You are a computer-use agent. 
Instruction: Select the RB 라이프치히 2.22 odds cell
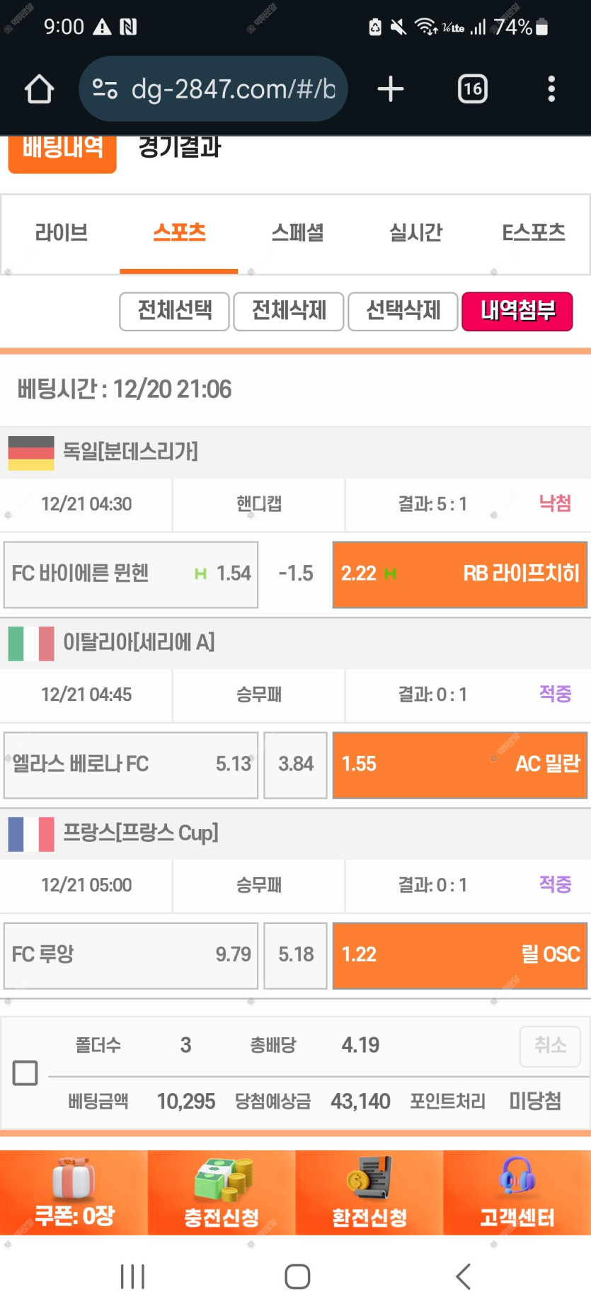pyautogui.click(x=460, y=574)
